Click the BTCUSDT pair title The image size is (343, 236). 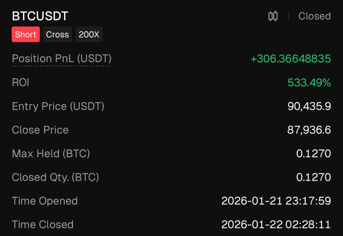(x=40, y=16)
